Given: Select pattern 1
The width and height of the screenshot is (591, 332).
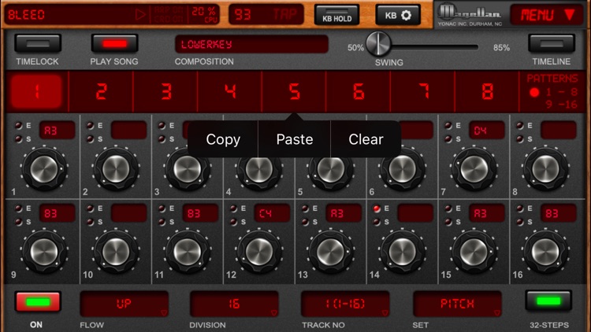Looking at the screenshot, I should click(36, 91).
